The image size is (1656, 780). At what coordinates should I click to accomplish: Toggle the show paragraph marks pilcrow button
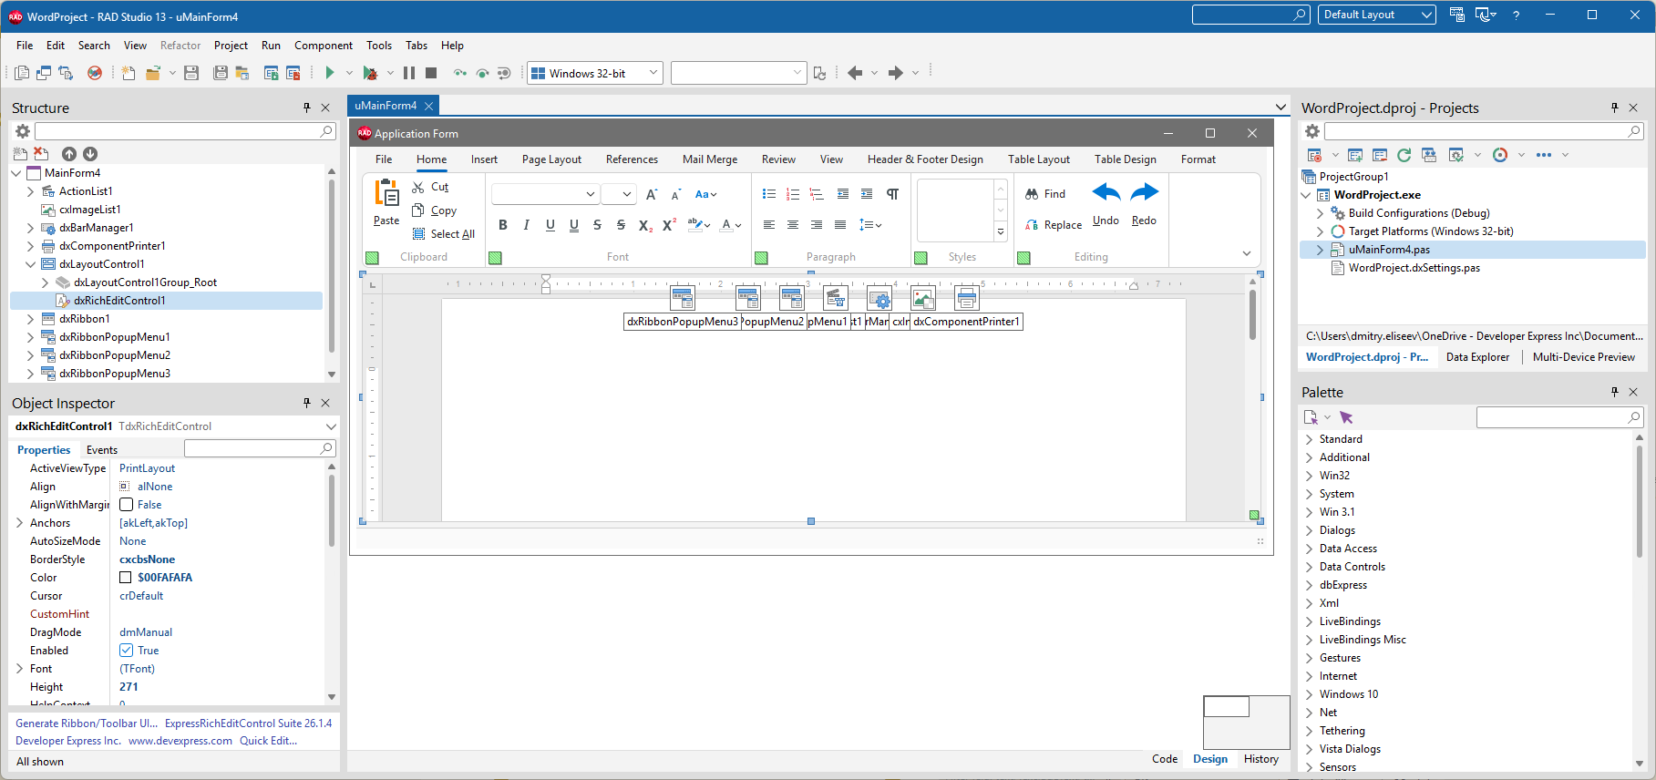893,194
